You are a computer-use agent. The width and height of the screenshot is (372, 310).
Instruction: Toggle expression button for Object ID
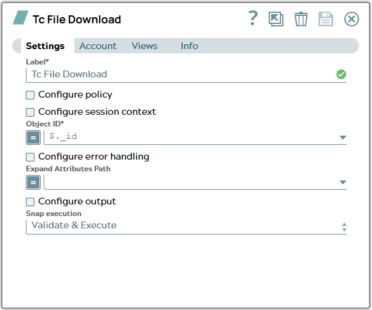pos(33,138)
